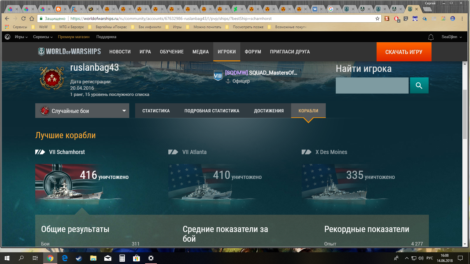Click the search magnifier button under Найти игрока
This screenshot has height=264, width=470.
[419, 85]
